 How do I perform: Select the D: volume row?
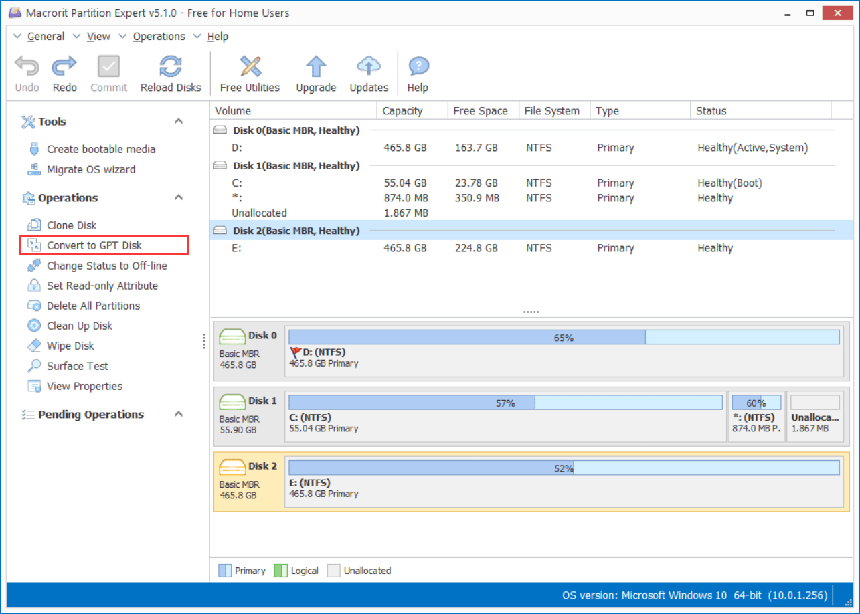pyautogui.click(x=531, y=148)
